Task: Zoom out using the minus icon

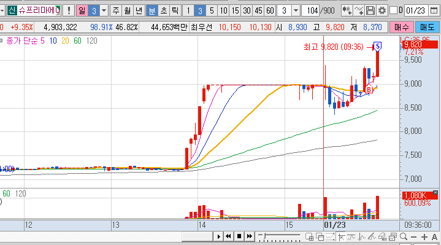Action: 413,237
